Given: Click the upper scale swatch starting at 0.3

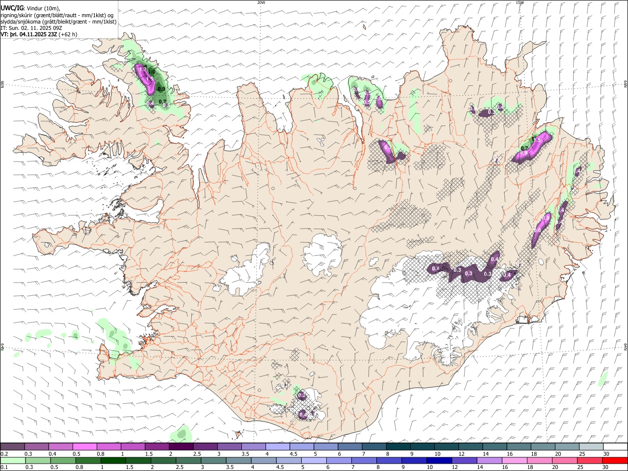Looking at the screenshot, I should click(37, 446).
